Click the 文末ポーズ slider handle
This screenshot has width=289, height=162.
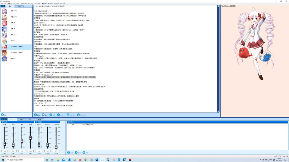click(x=56, y=147)
